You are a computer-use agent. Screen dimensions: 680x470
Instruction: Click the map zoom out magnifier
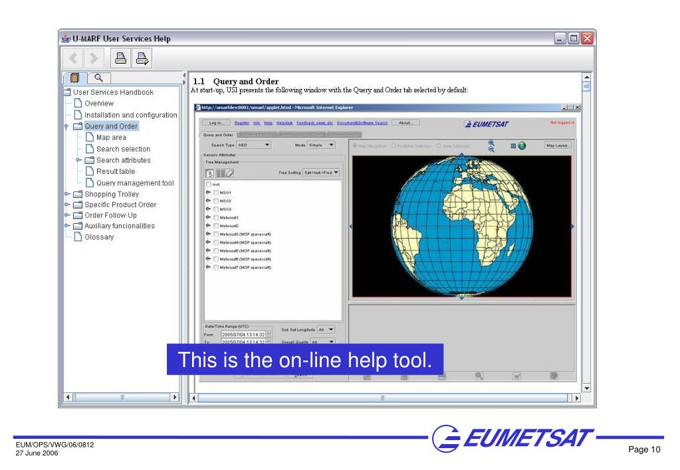pyautogui.click(x=491, y=149)
